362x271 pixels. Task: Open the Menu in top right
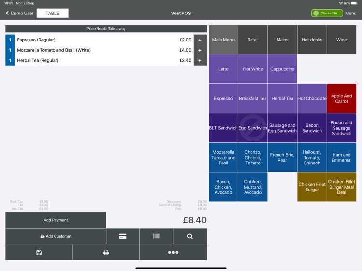(351, 13)
